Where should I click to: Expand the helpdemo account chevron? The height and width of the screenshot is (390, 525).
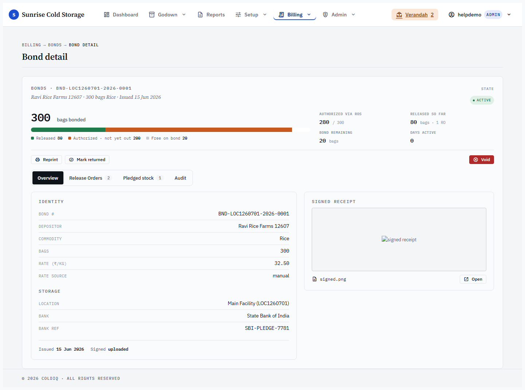click(509, 15)
